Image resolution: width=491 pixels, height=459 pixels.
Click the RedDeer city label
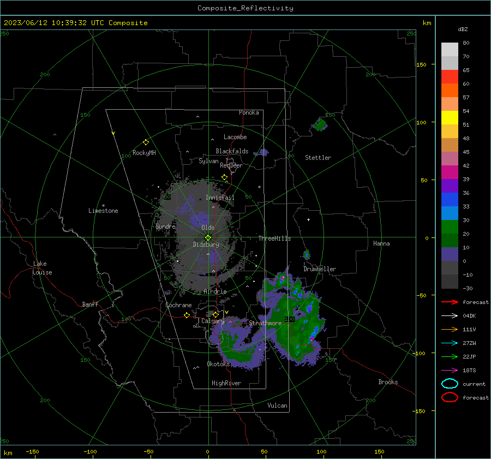[231, 165]
